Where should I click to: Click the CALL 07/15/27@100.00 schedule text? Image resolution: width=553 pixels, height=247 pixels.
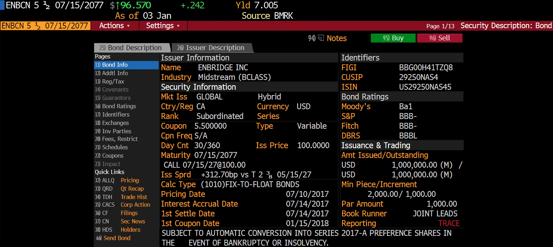coord(205,165)
